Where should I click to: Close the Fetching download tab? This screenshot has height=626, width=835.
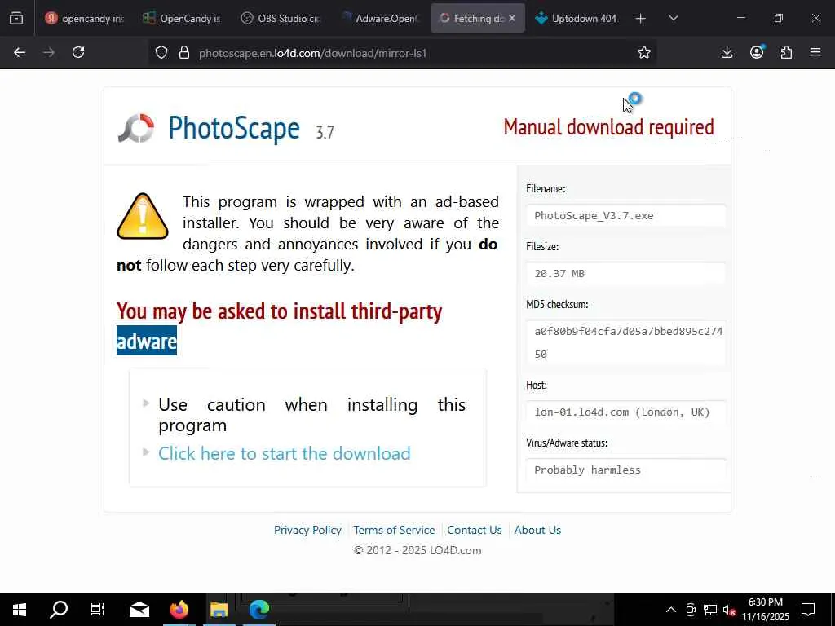tap(512, 19)
